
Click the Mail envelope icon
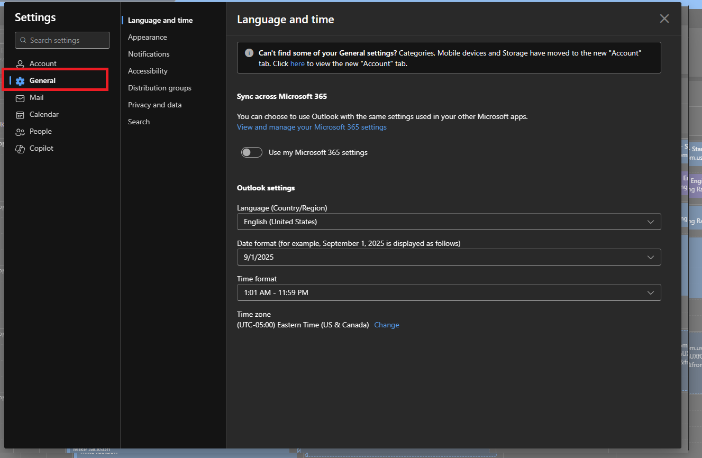(x=20, y=98)
